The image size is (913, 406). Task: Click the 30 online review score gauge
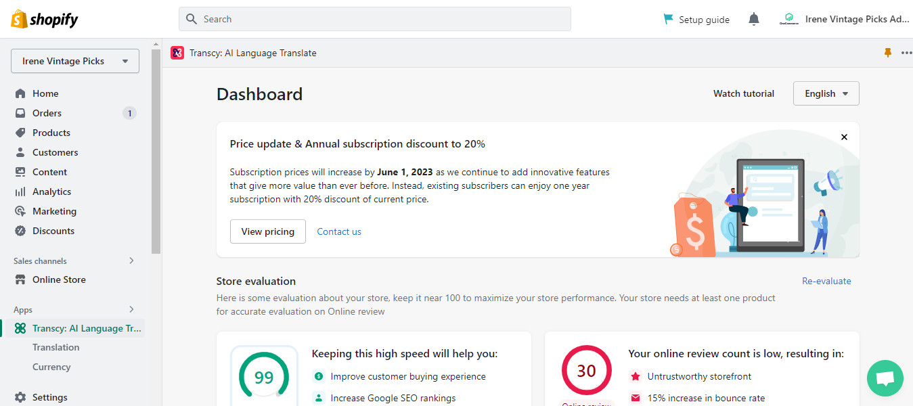click(x=586, y=371)
